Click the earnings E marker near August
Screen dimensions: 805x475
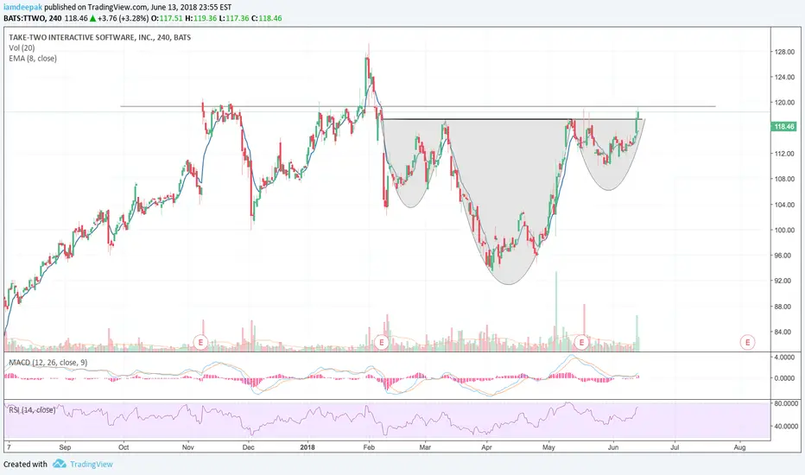[747, 342]
